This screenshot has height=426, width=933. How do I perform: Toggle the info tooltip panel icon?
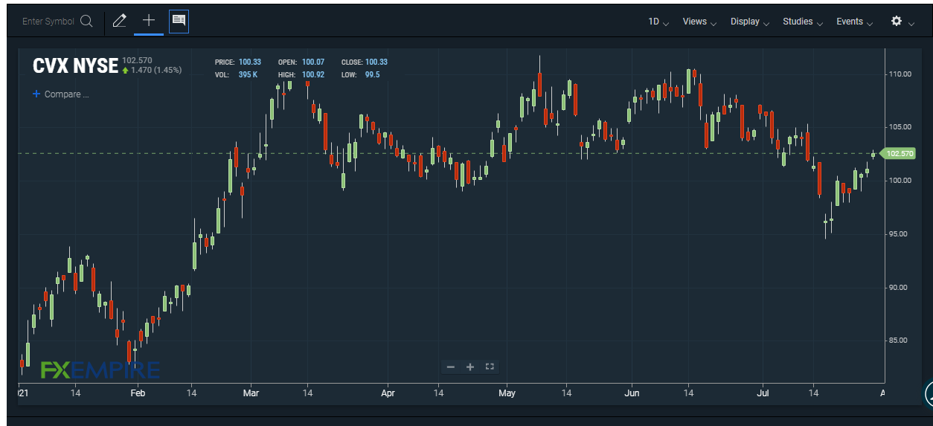[179, 21]
